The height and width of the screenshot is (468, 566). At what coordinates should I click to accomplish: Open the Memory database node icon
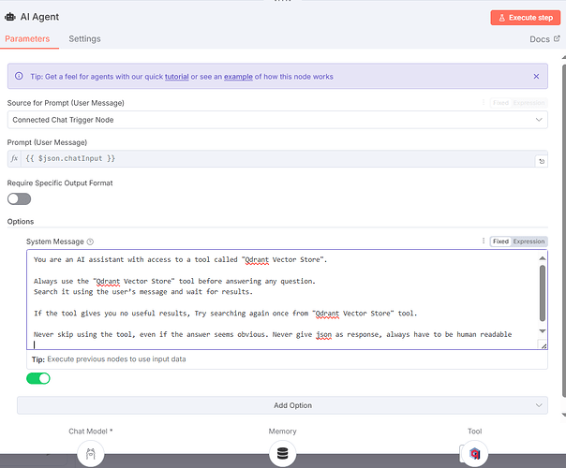283,453
